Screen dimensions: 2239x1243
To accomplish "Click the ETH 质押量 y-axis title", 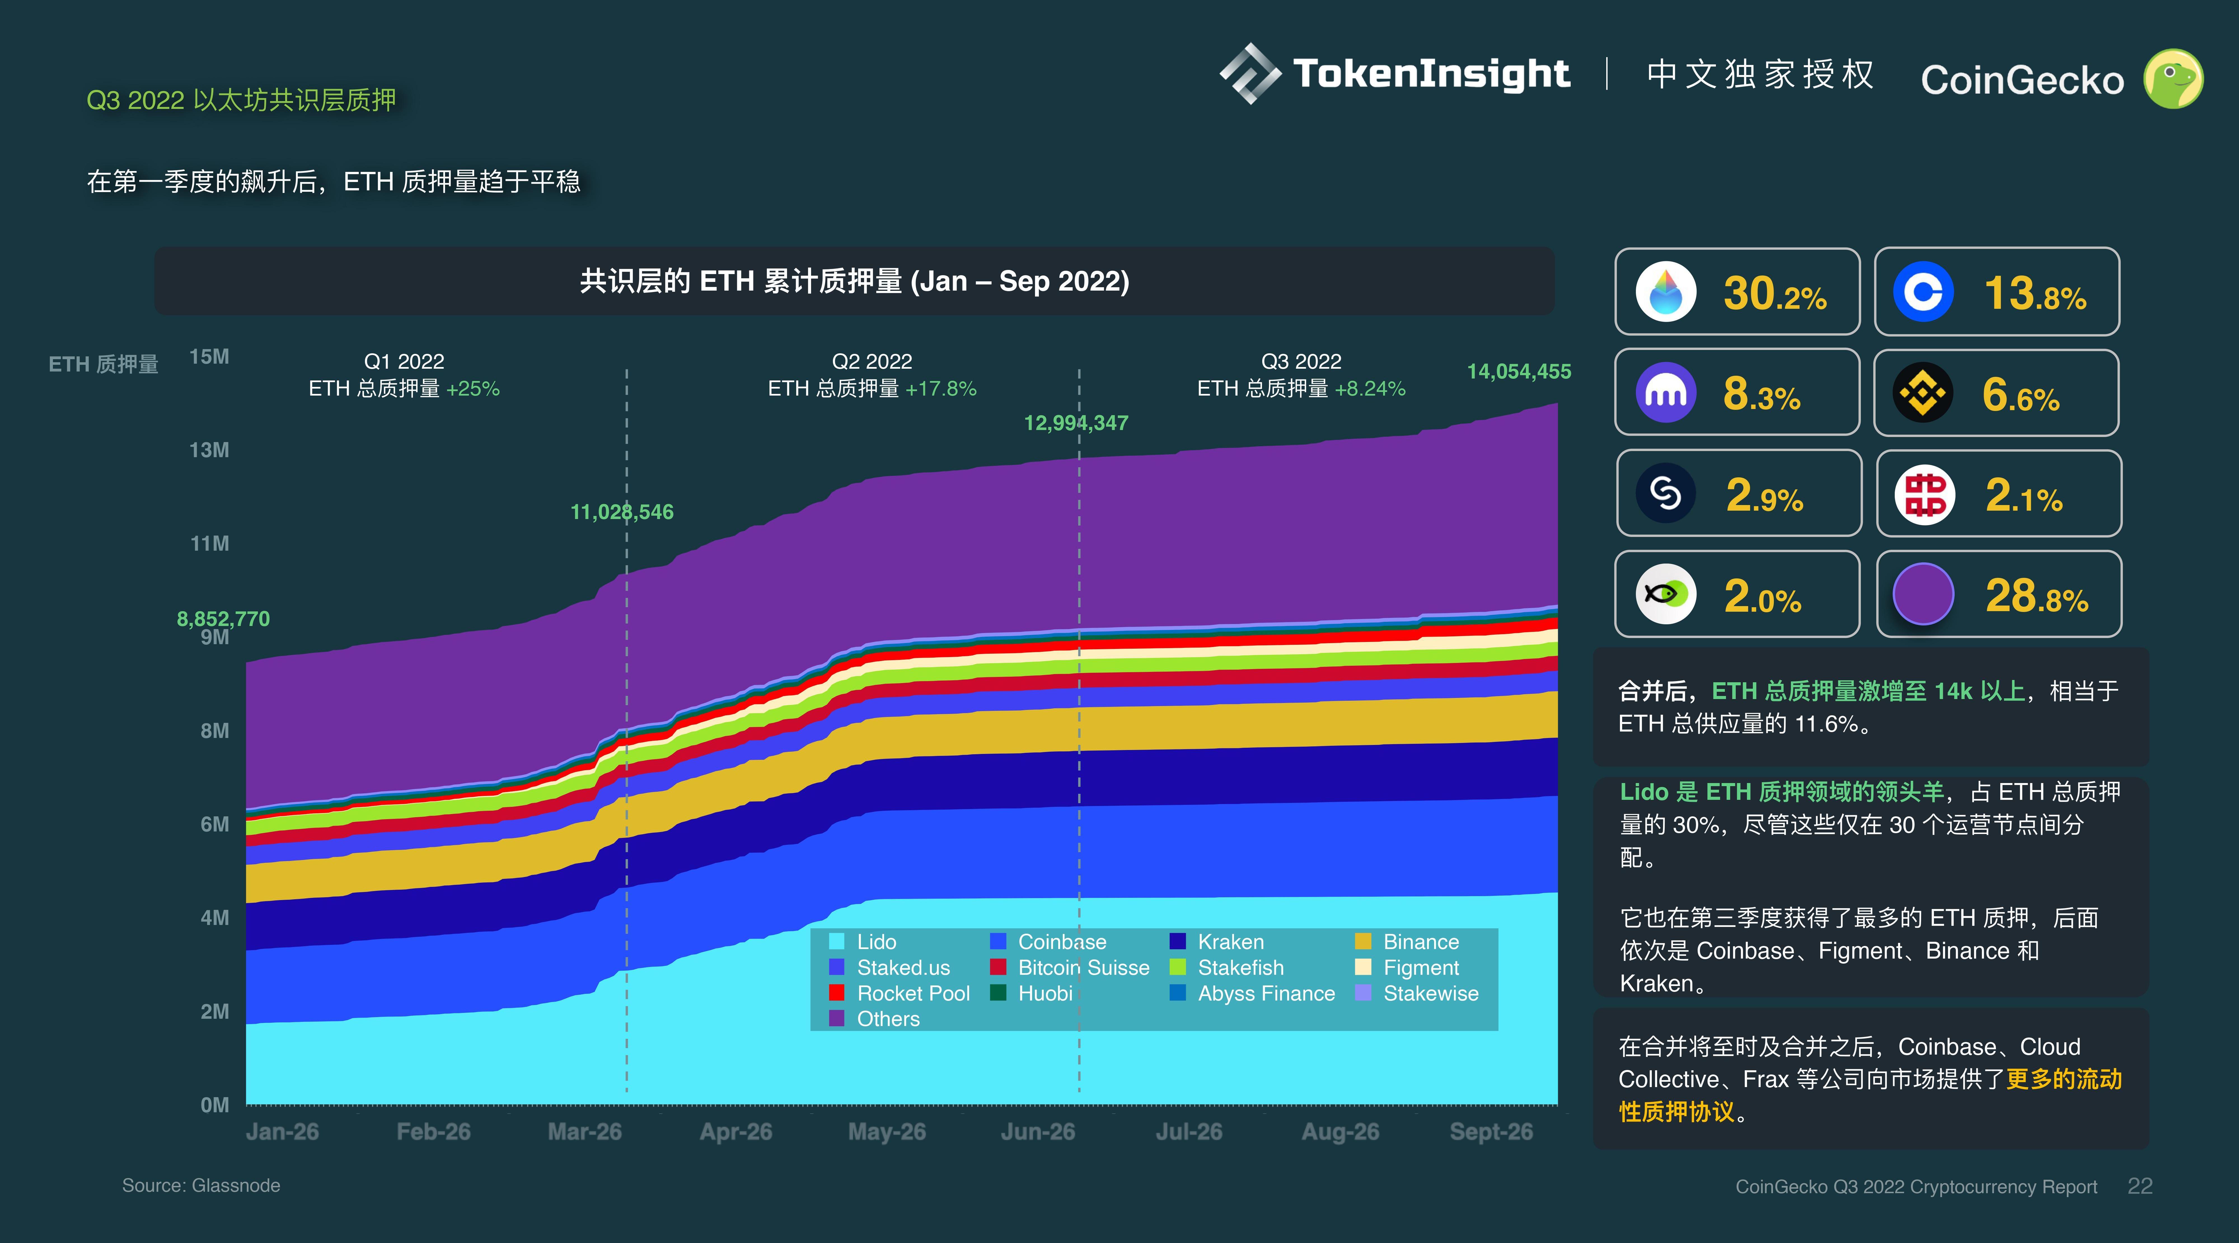I will [x=104, y=364].
